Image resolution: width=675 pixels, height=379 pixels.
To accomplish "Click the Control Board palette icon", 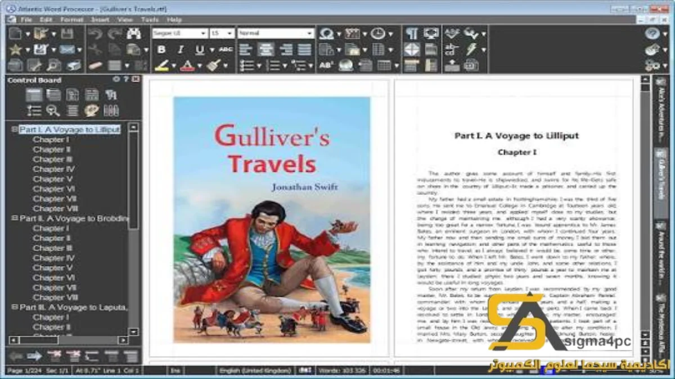I will coord(92,110).
